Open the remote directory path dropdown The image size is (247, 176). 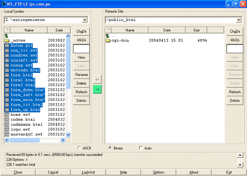point(239,20)
